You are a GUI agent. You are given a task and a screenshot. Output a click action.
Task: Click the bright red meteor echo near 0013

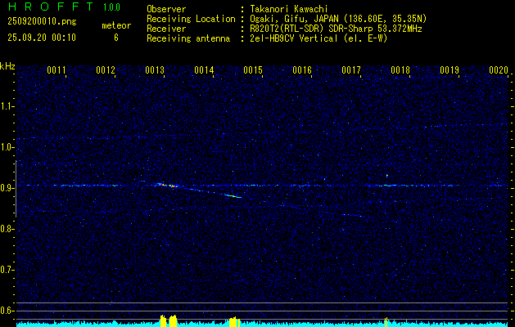(168, 186)
